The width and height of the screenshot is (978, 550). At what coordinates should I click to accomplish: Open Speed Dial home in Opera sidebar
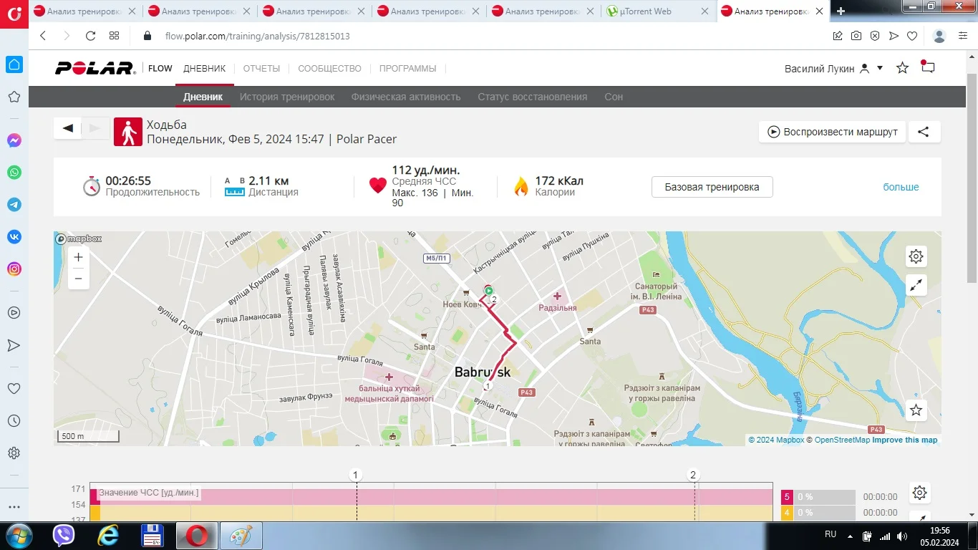pos(14,64)
